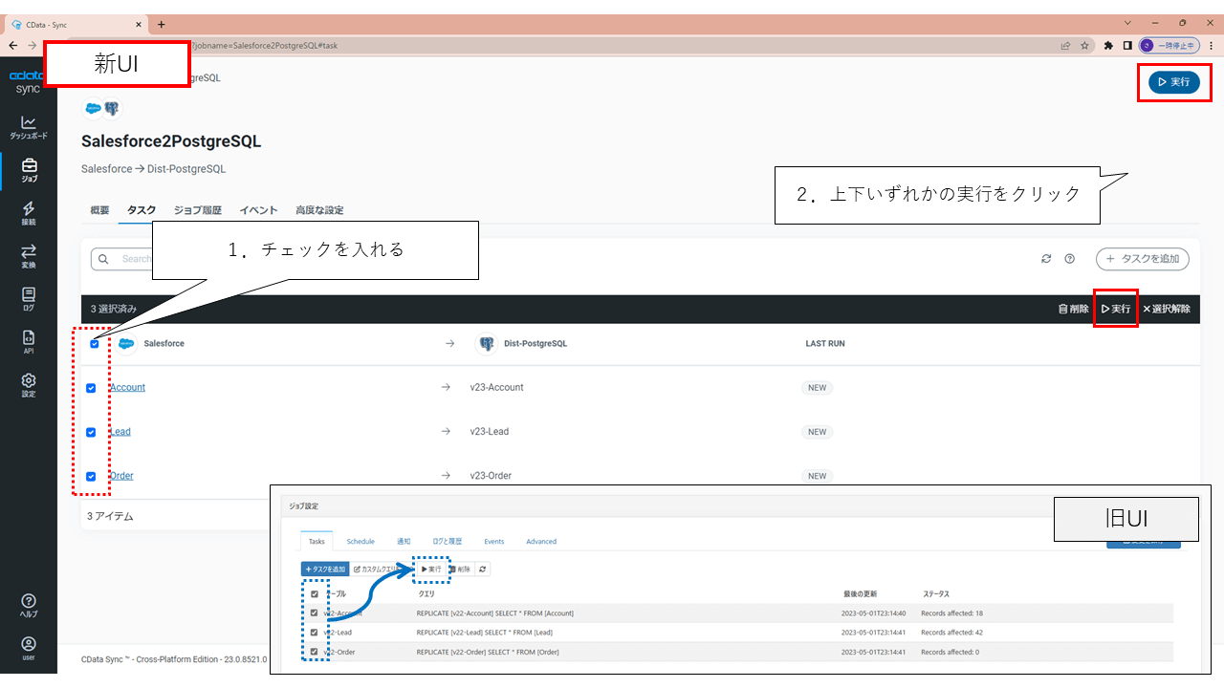
Task: Switch to the Events tab in the old UI
Action: [x=493, y=542]
